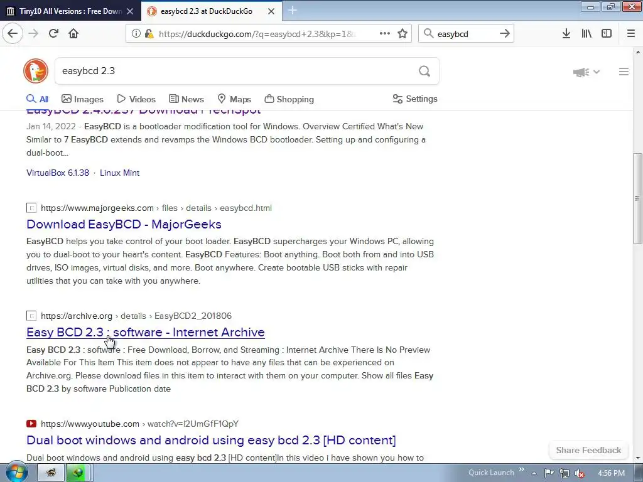Click the muted volume tray icon
This screenshot has height=482, width=643.
[580, 473]
